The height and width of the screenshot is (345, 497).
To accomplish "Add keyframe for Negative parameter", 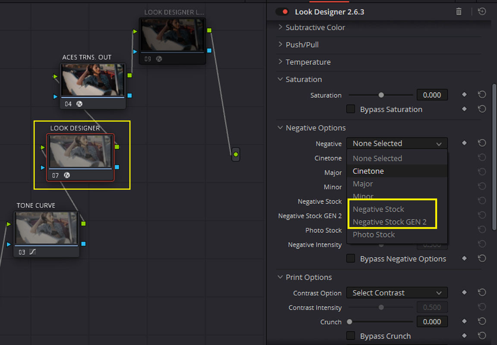I will (x=464, y=143).
